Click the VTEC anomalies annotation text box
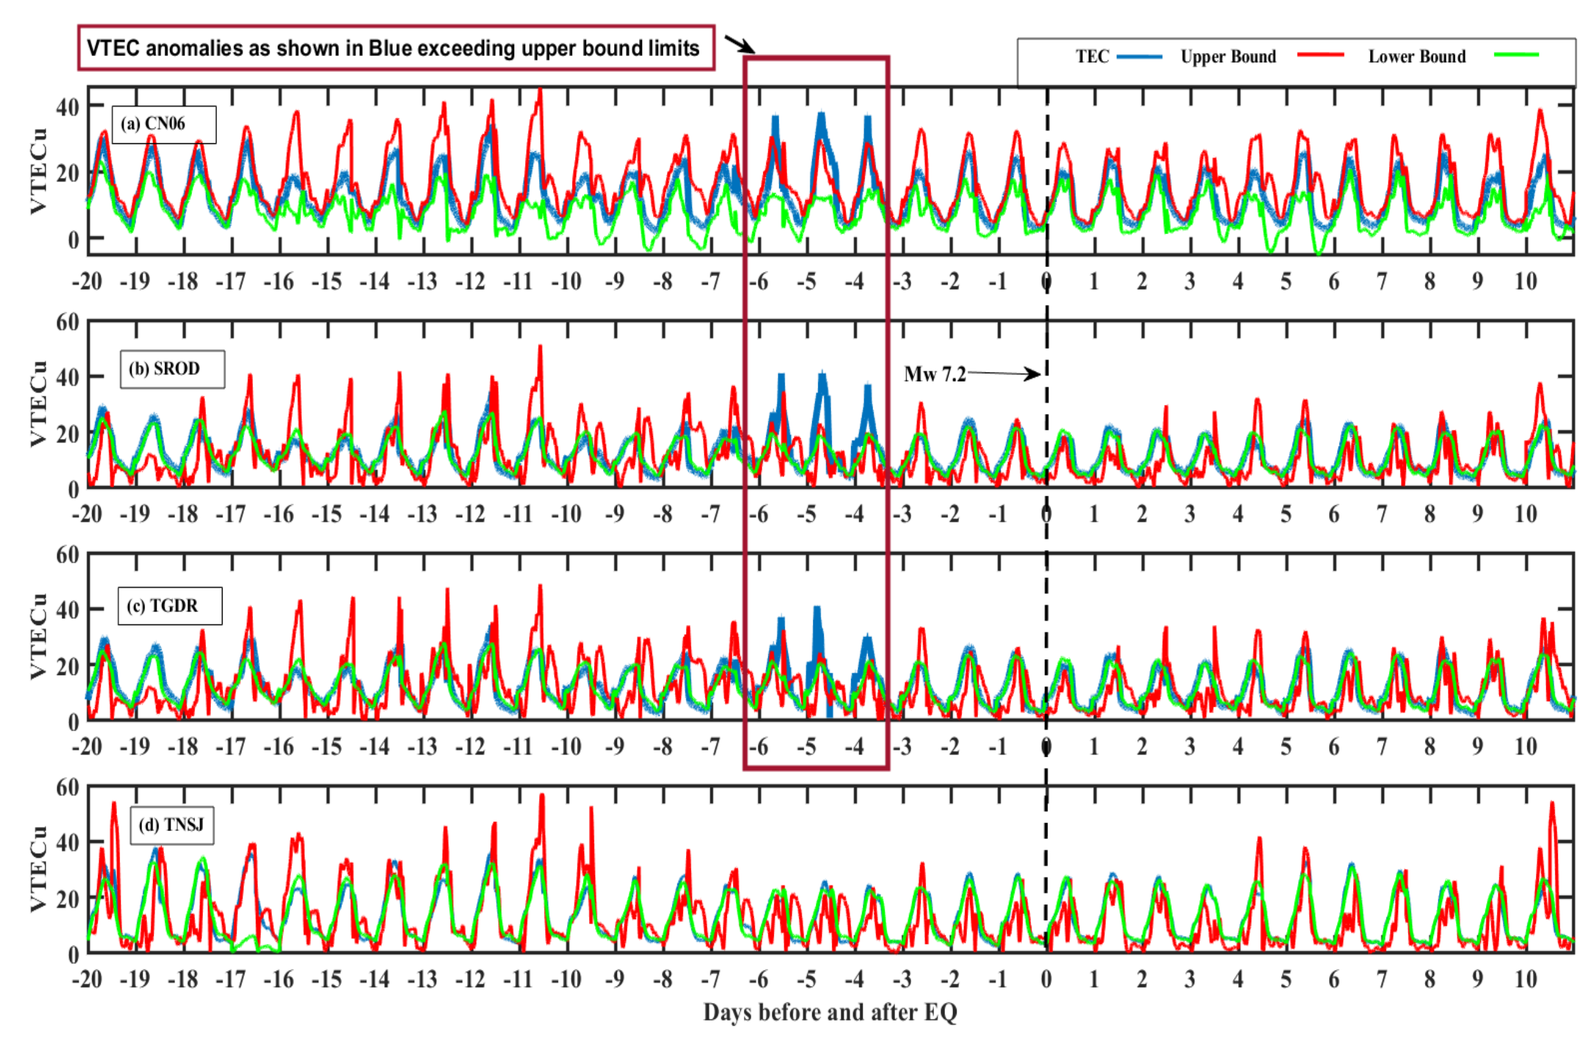This screenshot has width=1595, height=1039. [x=396, y=48]
